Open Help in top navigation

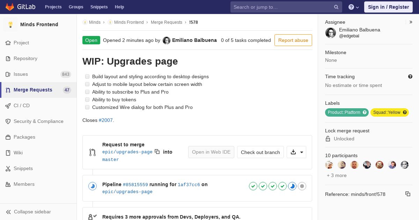pos(119,7)
